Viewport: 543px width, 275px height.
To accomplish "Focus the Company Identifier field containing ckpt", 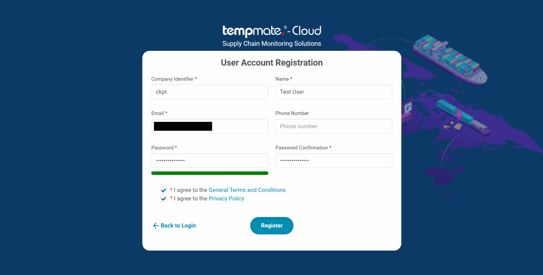I will 210,92.
